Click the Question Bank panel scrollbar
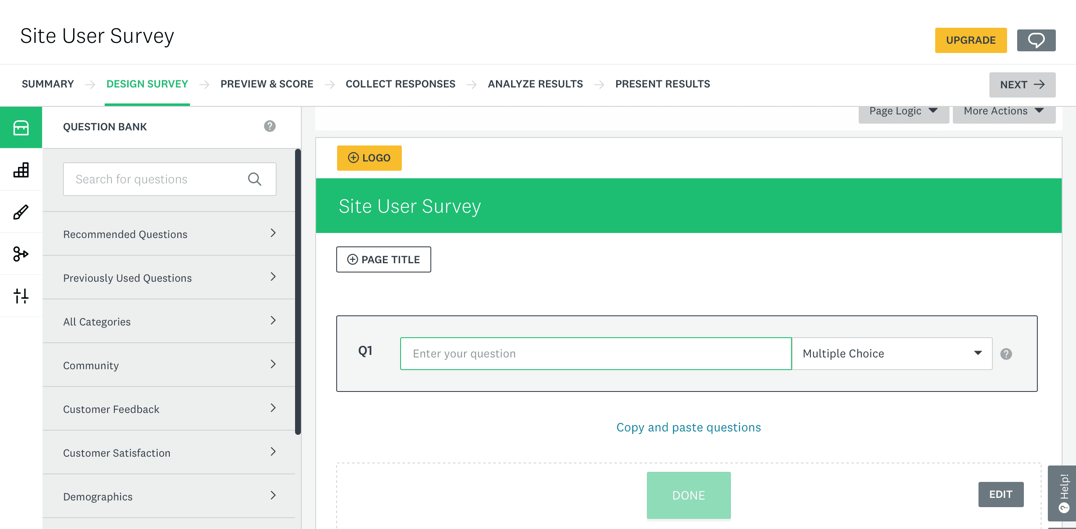This screenshot has width=1076, height=529. 298,292
